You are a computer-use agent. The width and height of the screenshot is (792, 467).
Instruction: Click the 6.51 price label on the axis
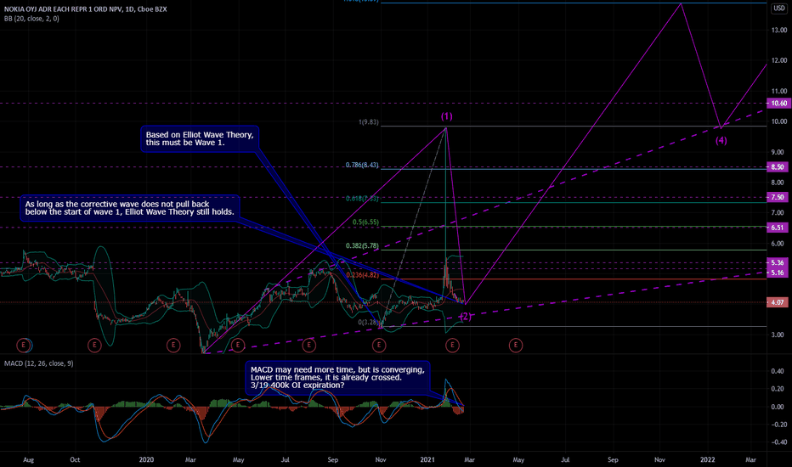pyautogui.click(x=778, y=228)
